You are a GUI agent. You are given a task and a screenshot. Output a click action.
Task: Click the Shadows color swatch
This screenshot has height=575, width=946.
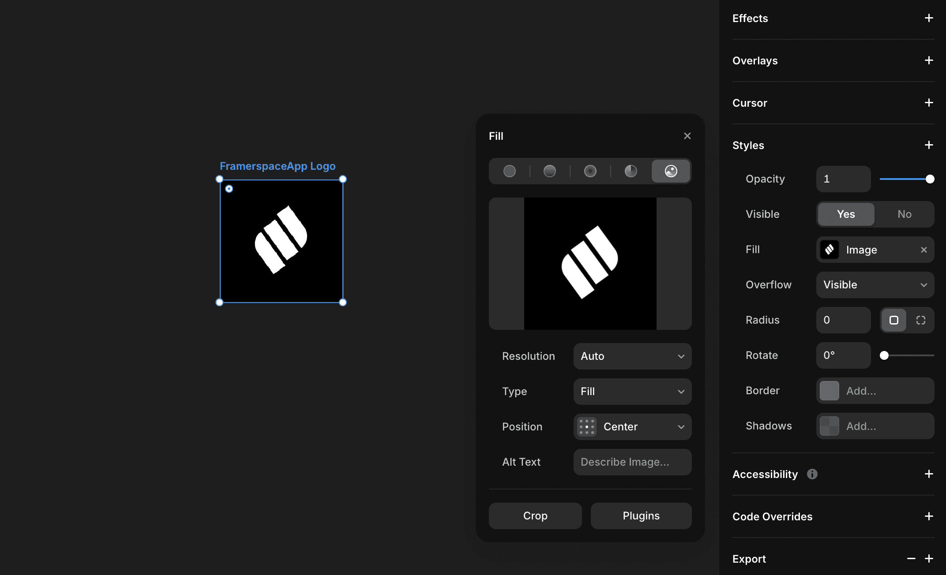[830, 426]
